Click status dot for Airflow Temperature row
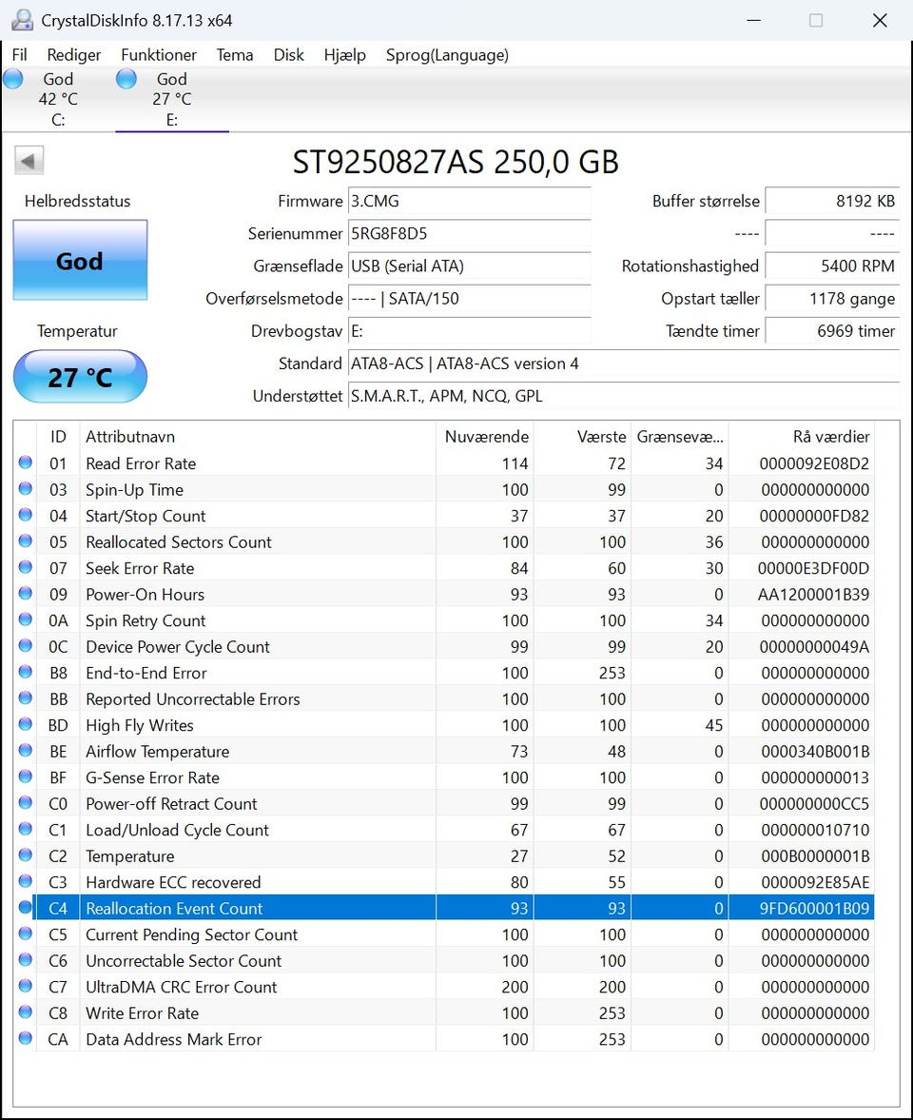Image resolution: width=913 pixels, height=1120 pixels. [26, 752]
